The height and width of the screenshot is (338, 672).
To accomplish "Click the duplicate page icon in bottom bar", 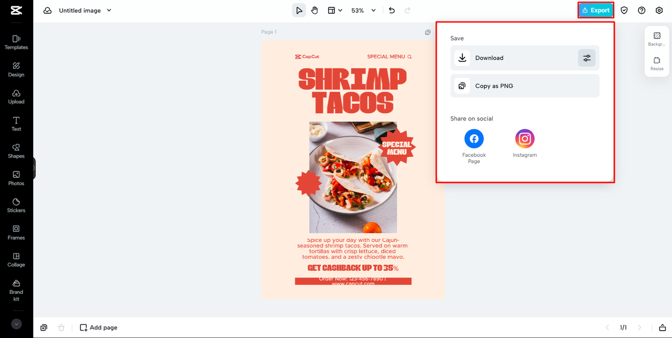I will tap(44, 327).
